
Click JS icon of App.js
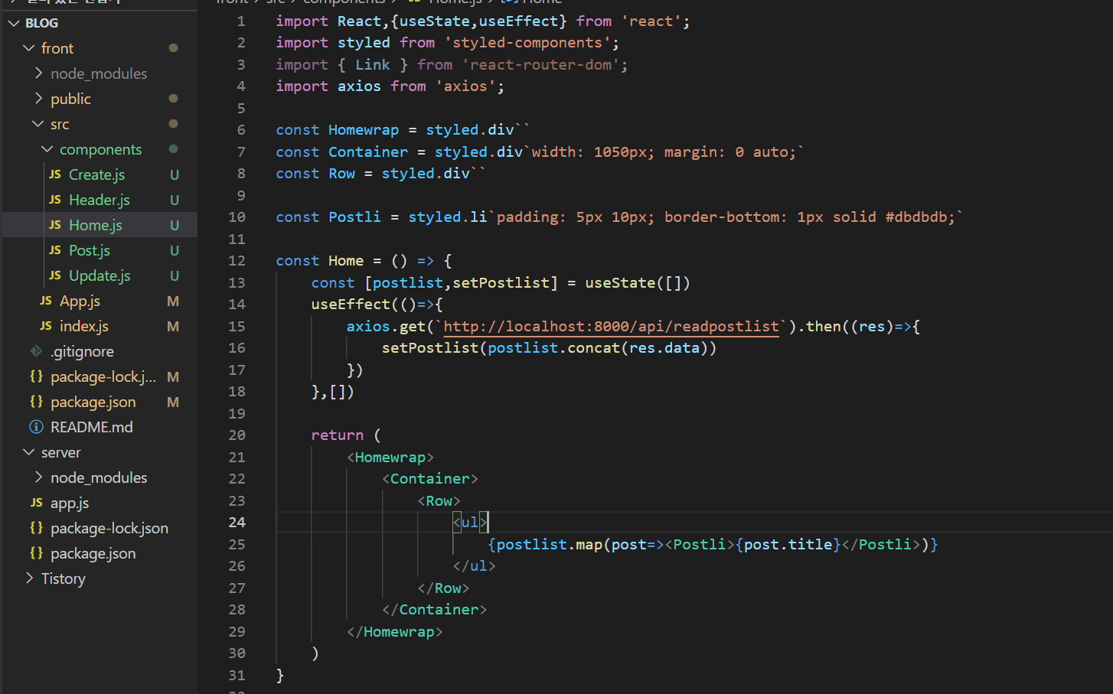(46, 301)
